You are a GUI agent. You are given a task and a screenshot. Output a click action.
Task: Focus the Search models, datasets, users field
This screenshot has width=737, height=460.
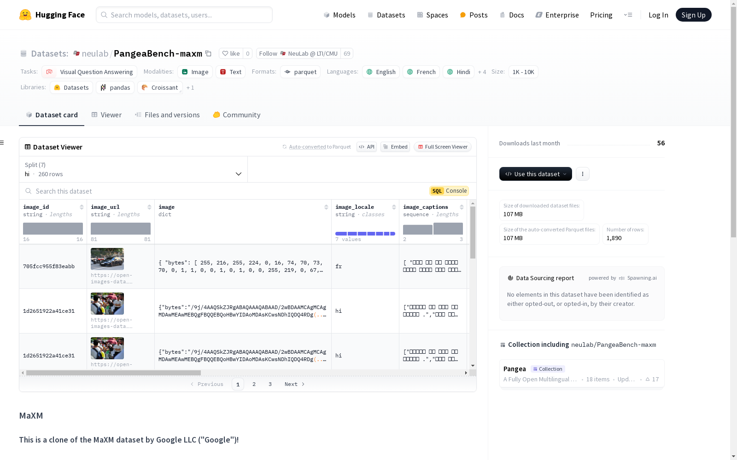[184, 15]
